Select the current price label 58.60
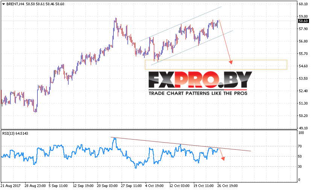The width and height of the screenshot is (312, 190). (303, 21)
